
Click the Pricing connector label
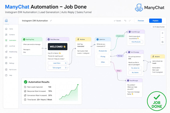(x=120, y=56)
